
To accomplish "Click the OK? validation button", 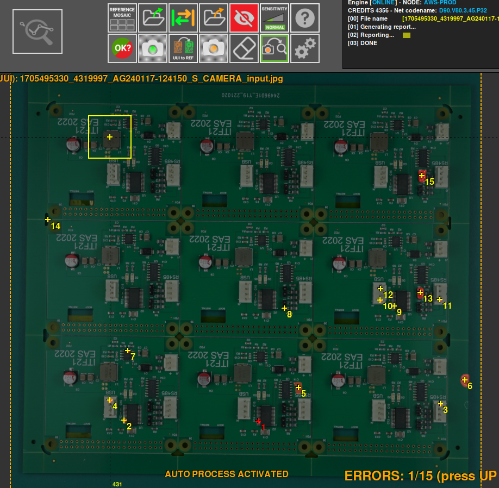I will (x=122, y=48).
